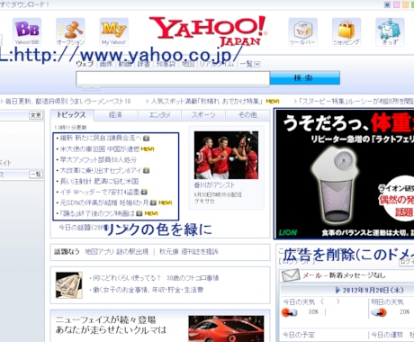The width and height of the screenshot is (414, 342).
Task: Select the pink theme color swatch
Action: tap(396, 4)
